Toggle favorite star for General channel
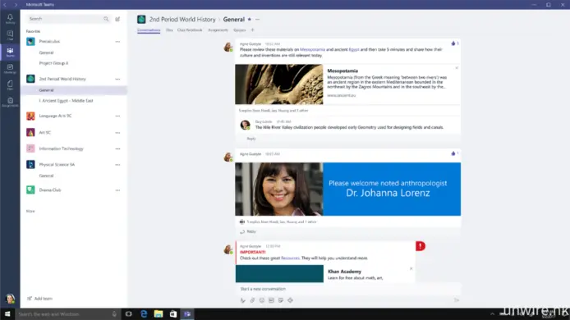The height and width of the screenshot is (320, 570). coord(250,19)
